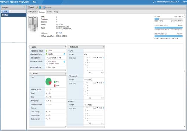The width and height of the screenshot is (187, 131).
Task: Pin the Navigator panel
Action: pos(25,8)
